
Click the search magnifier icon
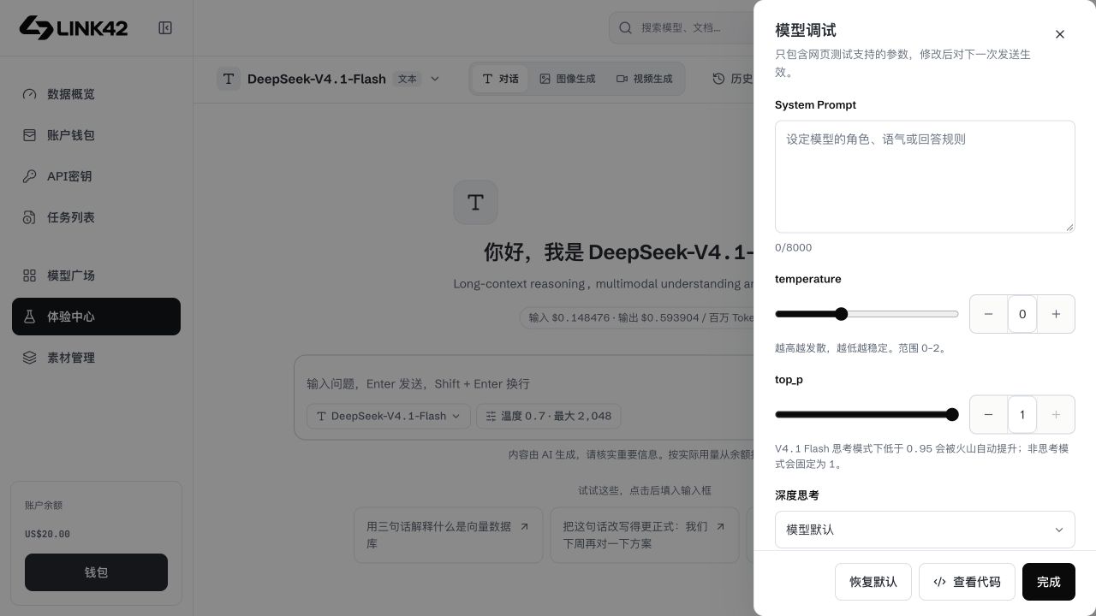click(x=626, y=27)
